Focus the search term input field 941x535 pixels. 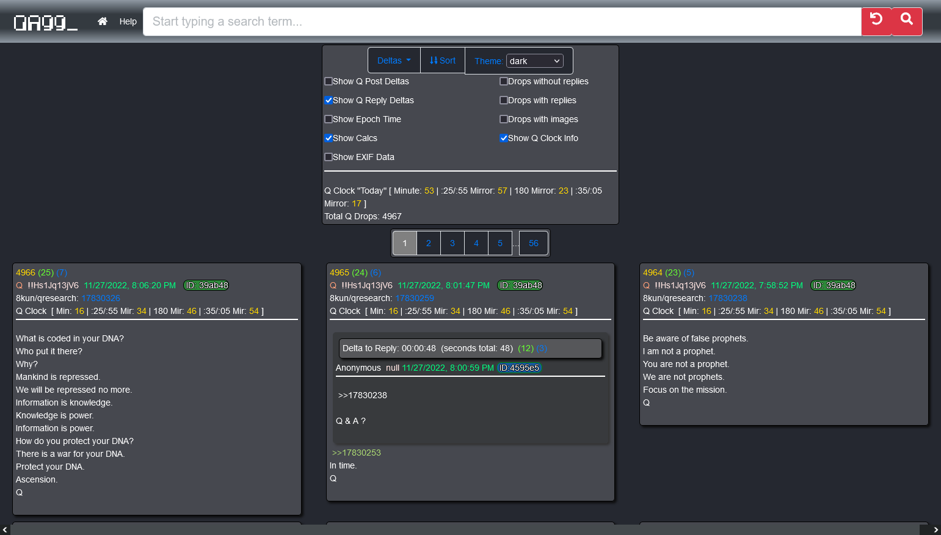[502, 21]
